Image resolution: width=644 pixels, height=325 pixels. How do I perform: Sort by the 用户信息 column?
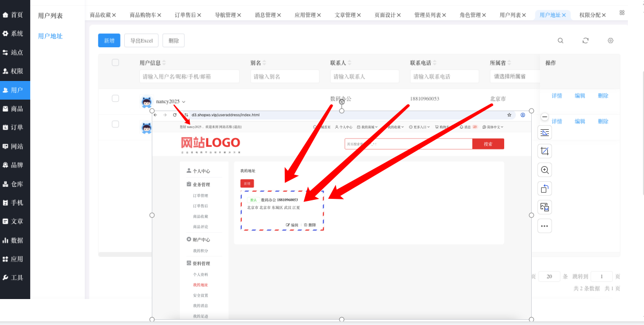164,63
